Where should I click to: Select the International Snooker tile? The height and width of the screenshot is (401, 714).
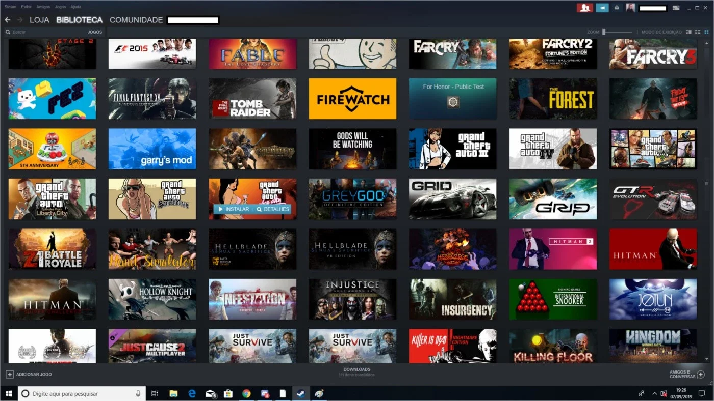click(553, 299)
